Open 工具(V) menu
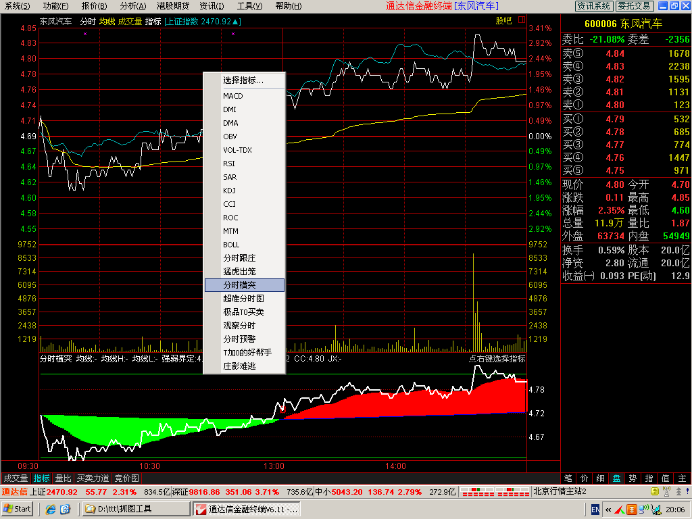Screen dimensions: 692x519 [249, 6]
